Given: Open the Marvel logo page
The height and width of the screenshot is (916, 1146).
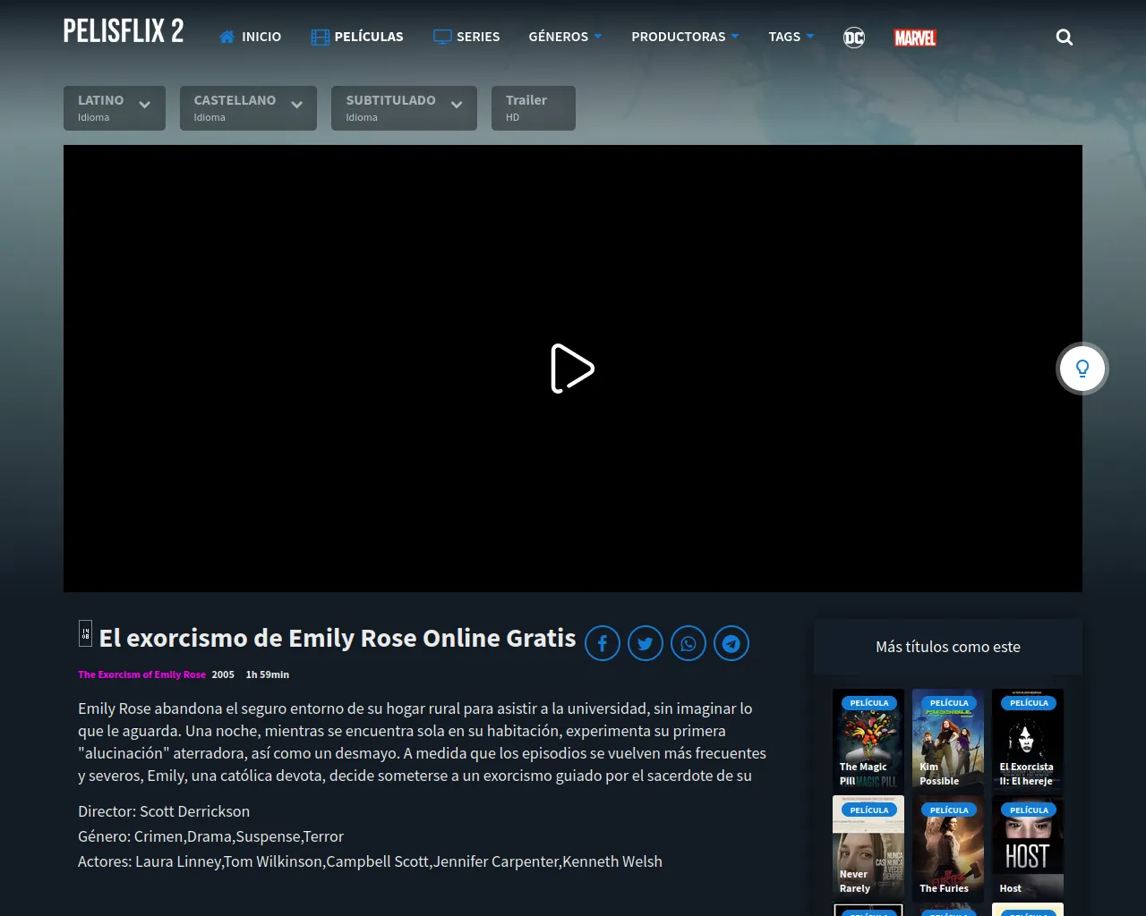Looking at the screenshot, I should click(915, 38).
